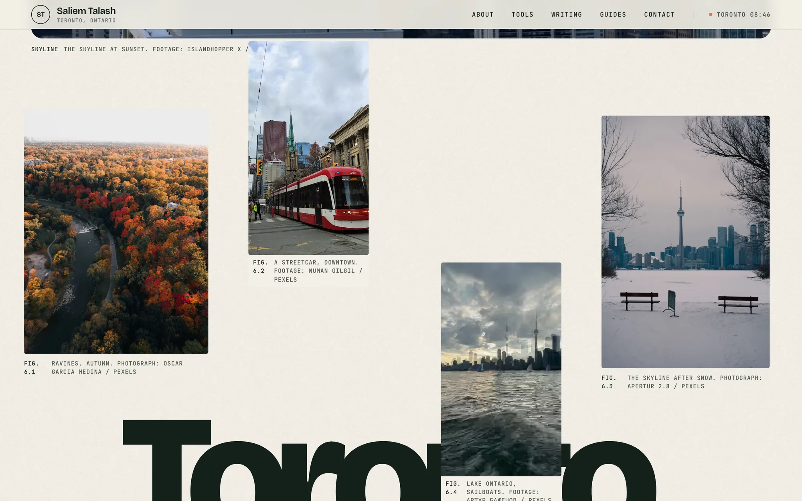Select Guides in the navigation
The height and width of the screenshot is (501, 802).
[613, 14]
